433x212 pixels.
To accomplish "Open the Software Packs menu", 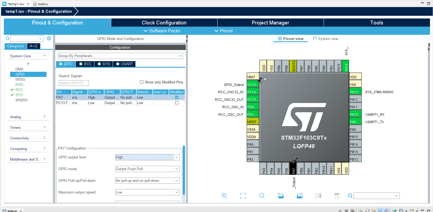I will pyautogui.click(x=162, y=31).
